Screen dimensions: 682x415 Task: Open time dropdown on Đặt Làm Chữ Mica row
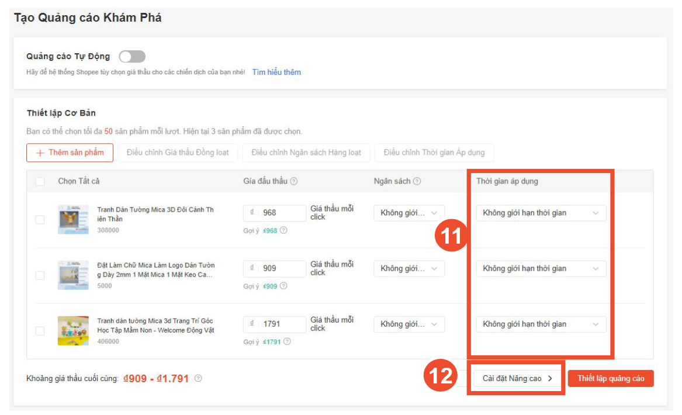541,268
